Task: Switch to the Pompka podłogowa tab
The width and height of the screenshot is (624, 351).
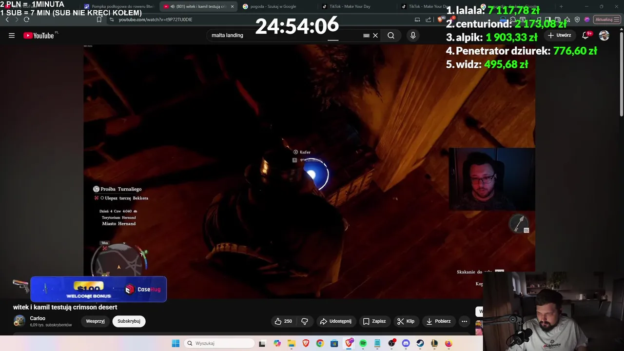Action: (119, 6)
